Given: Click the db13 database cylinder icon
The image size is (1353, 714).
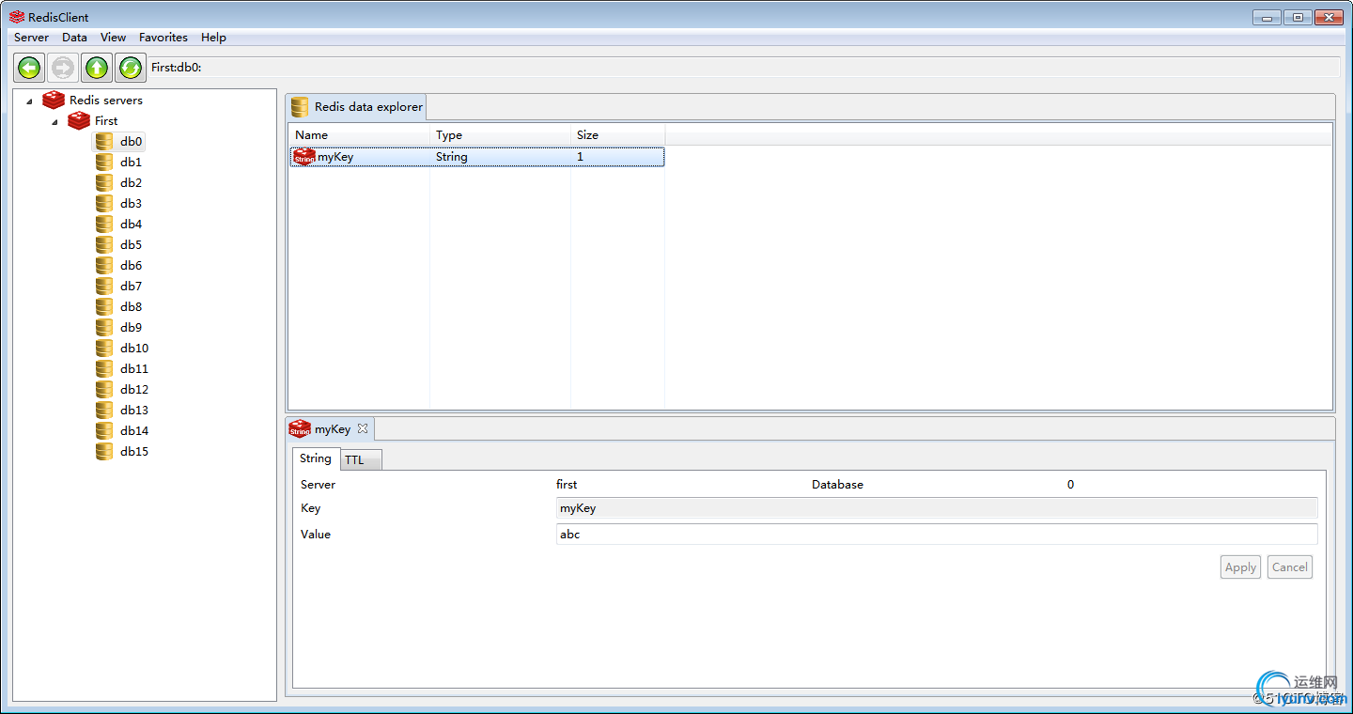Looking at the screenshot, I should click(x=104, y=411).
